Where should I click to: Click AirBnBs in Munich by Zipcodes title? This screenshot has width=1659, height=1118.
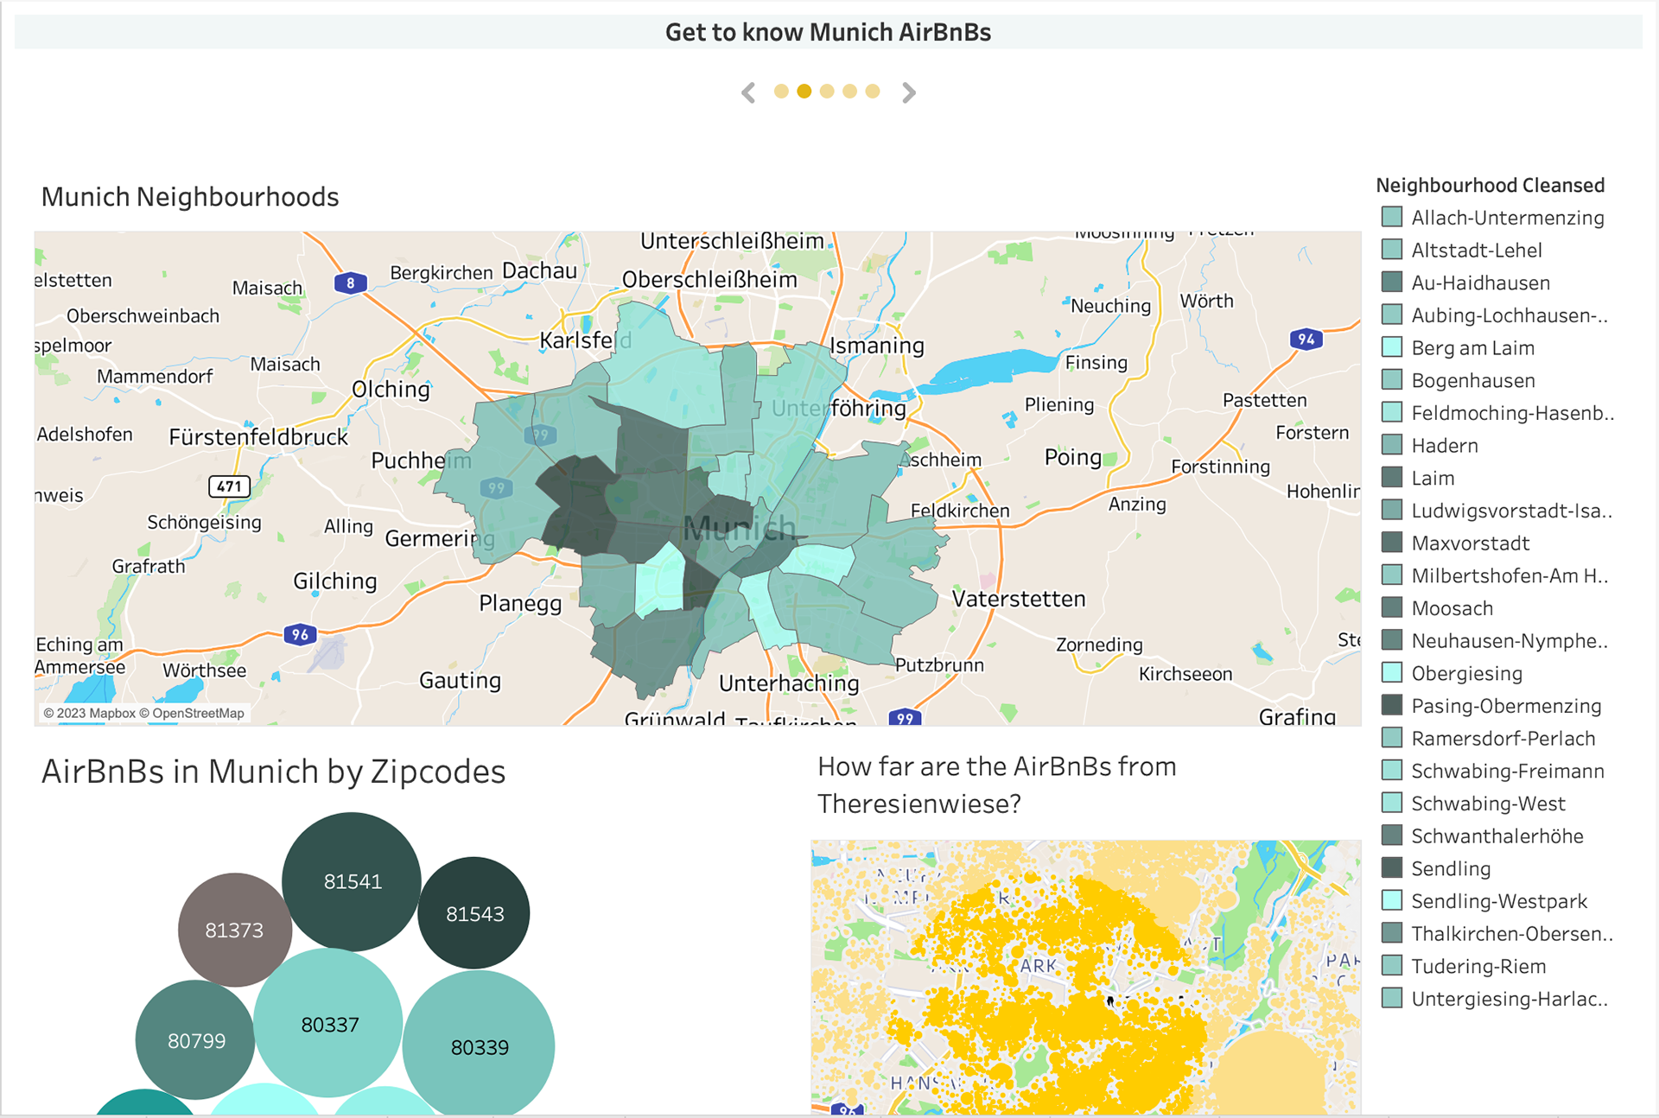click(273, 772)
